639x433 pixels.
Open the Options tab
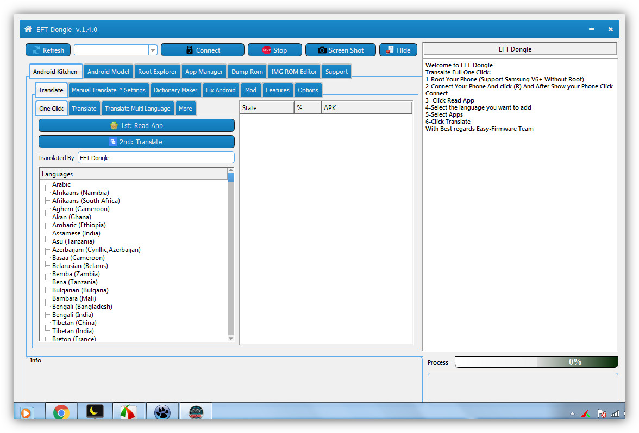coord(308,90)
